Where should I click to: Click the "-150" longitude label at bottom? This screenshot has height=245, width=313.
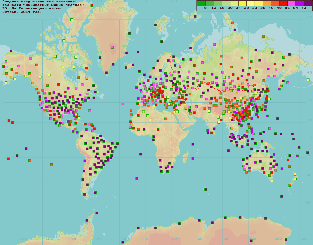[22, 239]
